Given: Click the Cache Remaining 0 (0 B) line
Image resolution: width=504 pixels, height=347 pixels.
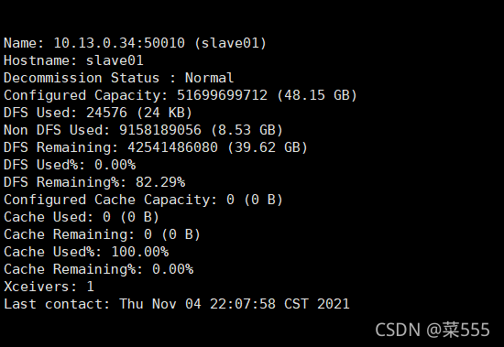Looking at the screenshot, I should (103, 233).
